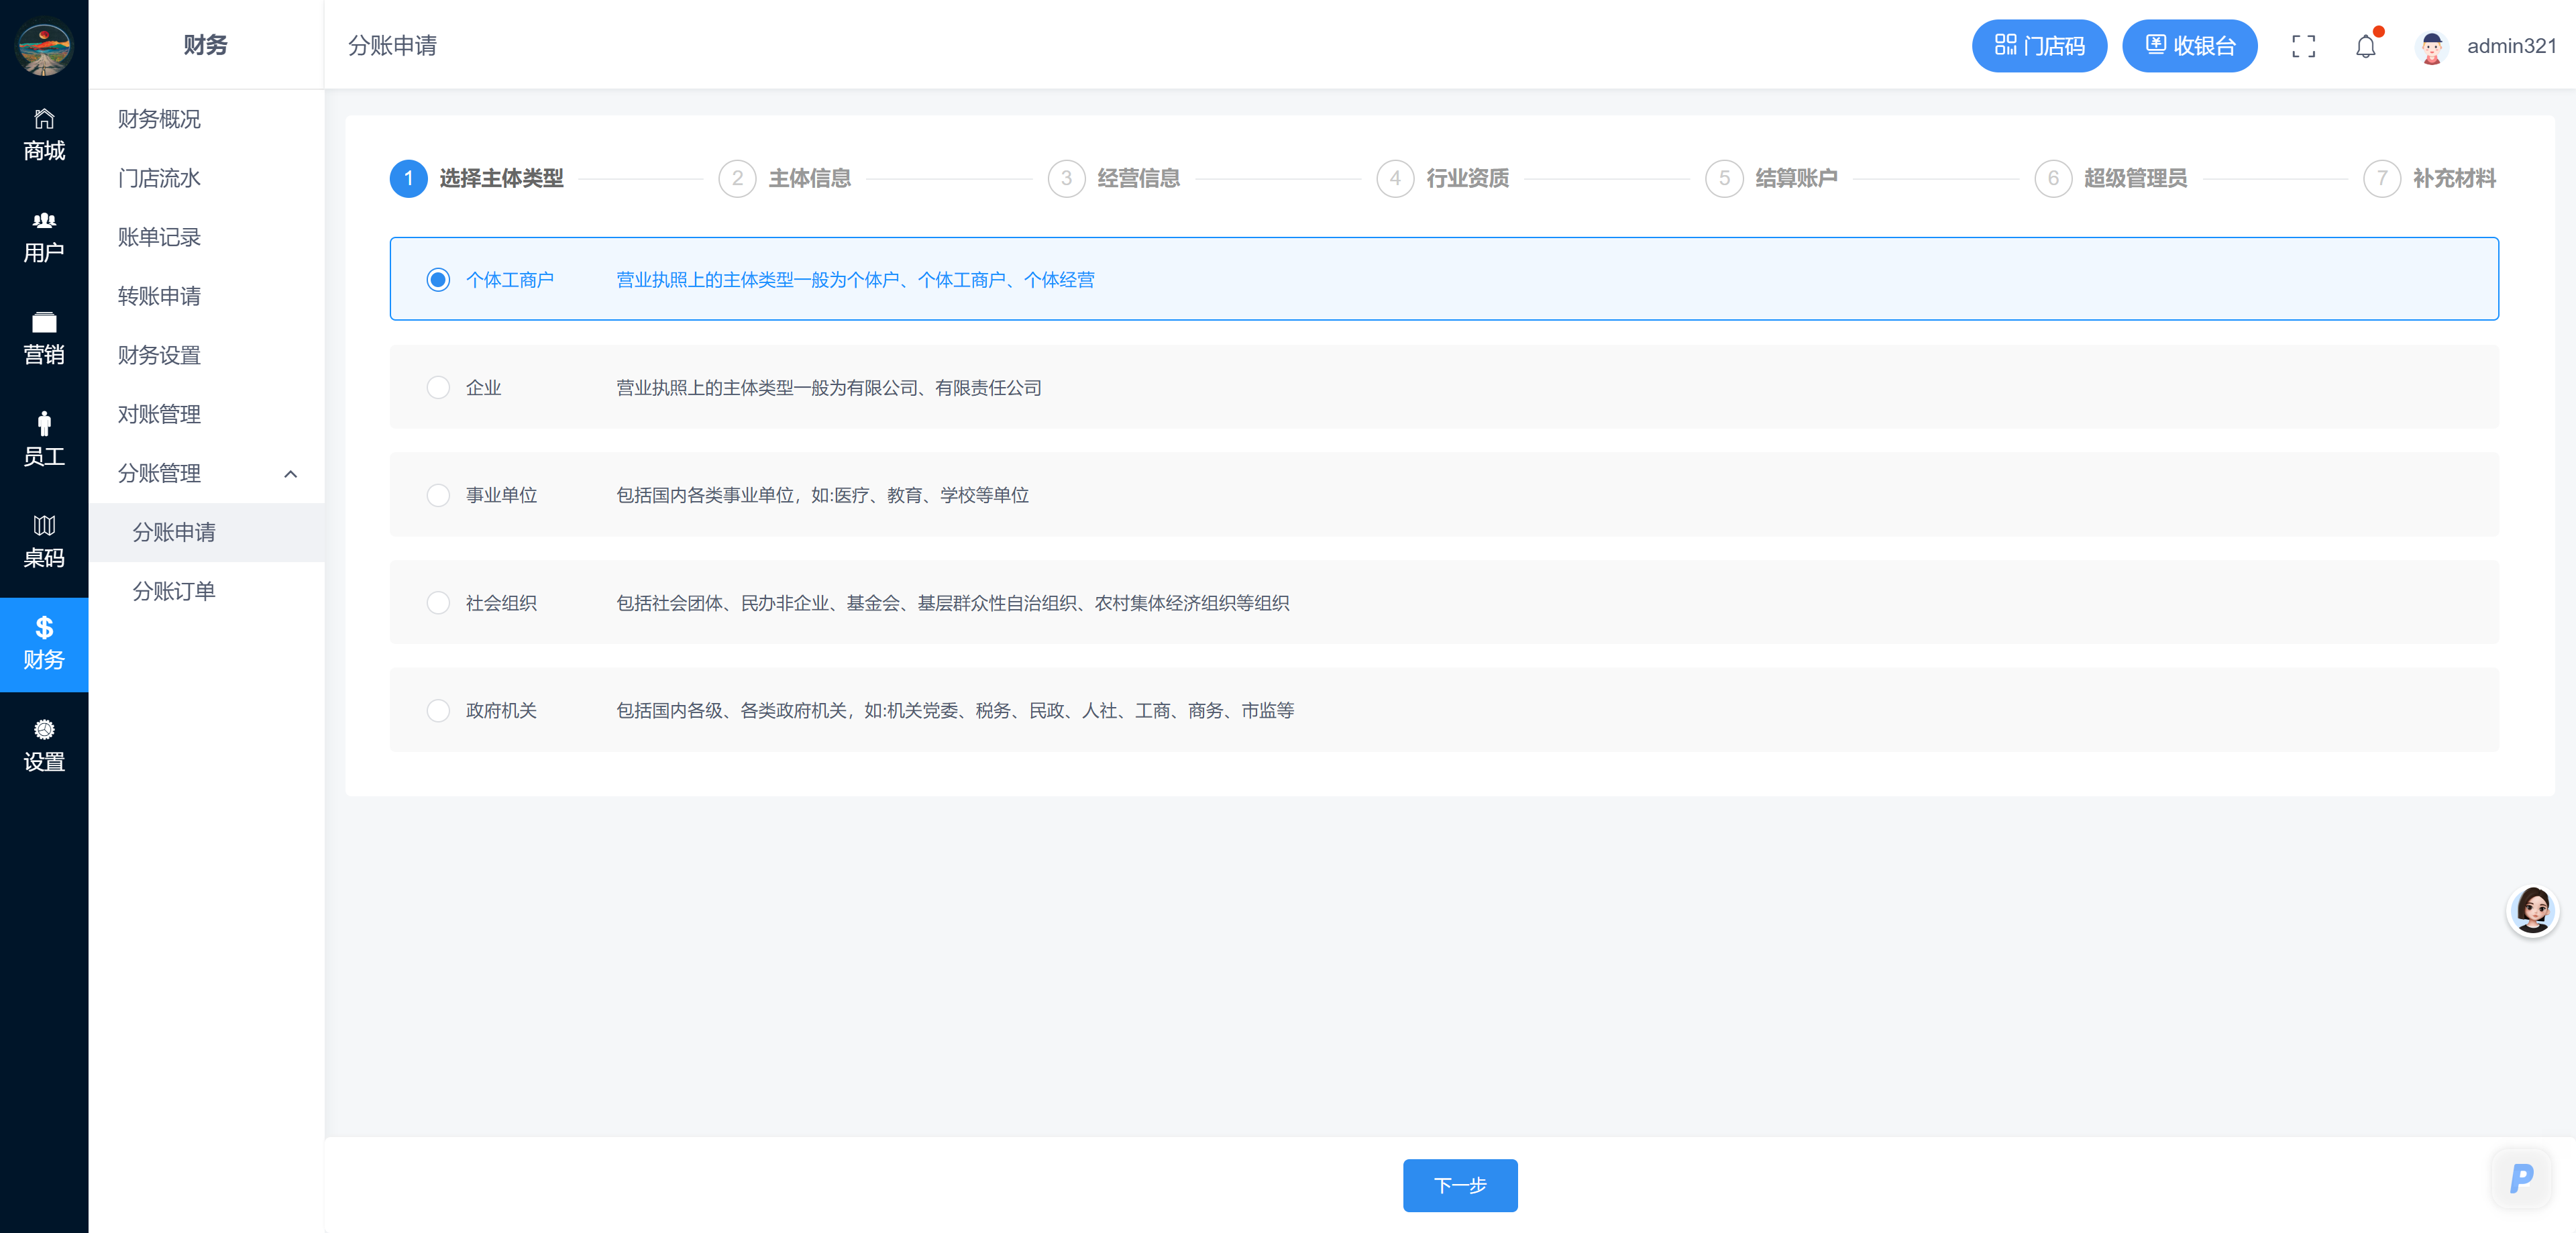The image size is (2576, 1233).
Task: Go to 转账申请 menu item
Action: tap(206, 296)
